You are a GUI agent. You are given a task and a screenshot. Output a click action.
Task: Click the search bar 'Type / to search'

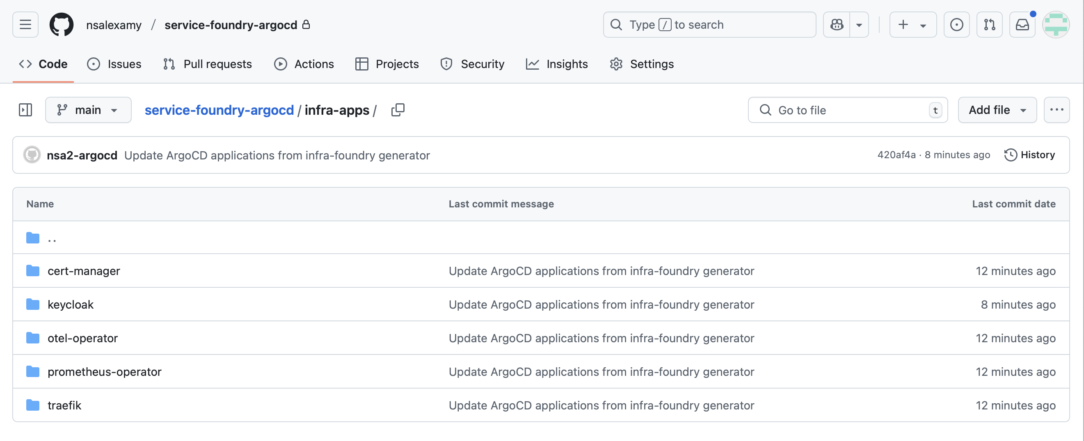tap(709, 24)
